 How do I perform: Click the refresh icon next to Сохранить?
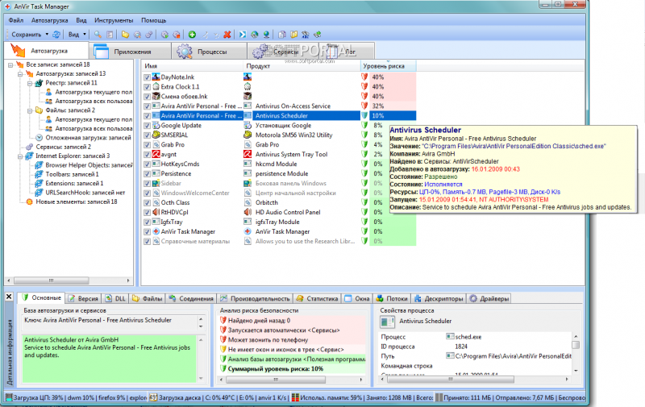pos(56,35)
